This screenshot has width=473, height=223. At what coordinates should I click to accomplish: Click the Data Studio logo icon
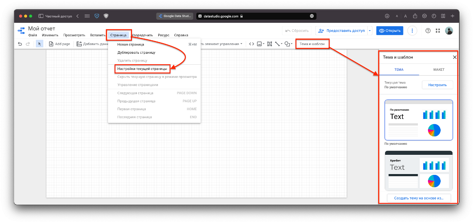click(21, 31)
